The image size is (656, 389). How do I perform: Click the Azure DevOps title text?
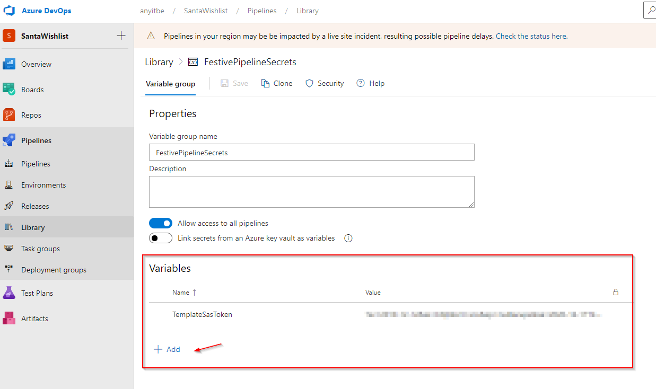pos(46,11)
